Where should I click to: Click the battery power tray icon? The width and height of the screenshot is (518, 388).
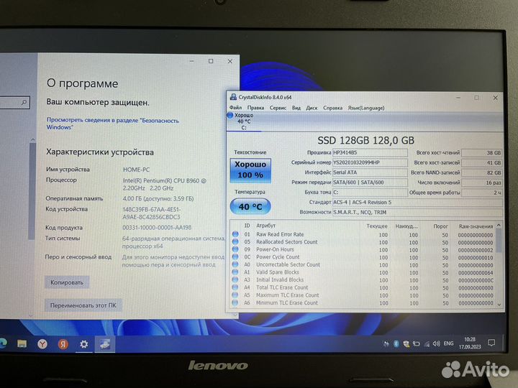[x=417, y=343]
